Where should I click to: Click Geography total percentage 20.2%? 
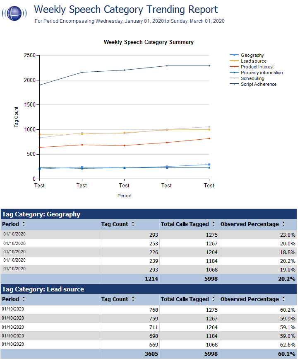[287, 279]
